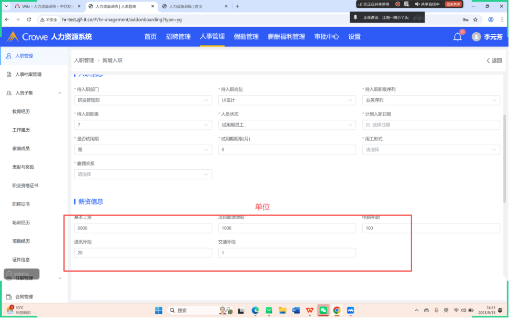Viewport: 509px width, 318px height.
Task: Open Word from taskbar
Action: [x=296, y=310]
